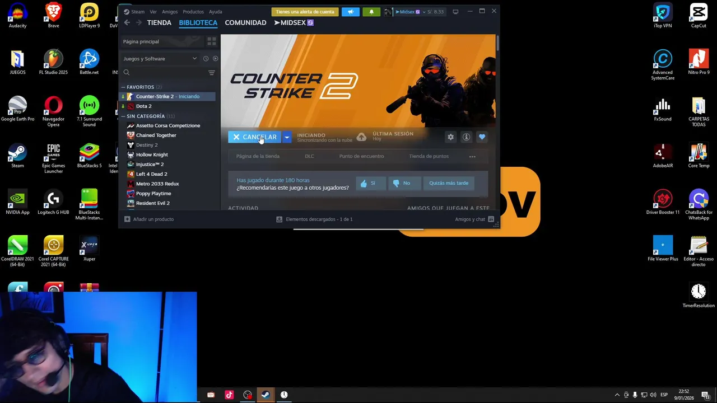This screenshot has height=403, width=717.
Task: Open the Brave desktop icon
Action: pyautogui.click(x=53, y=16)
